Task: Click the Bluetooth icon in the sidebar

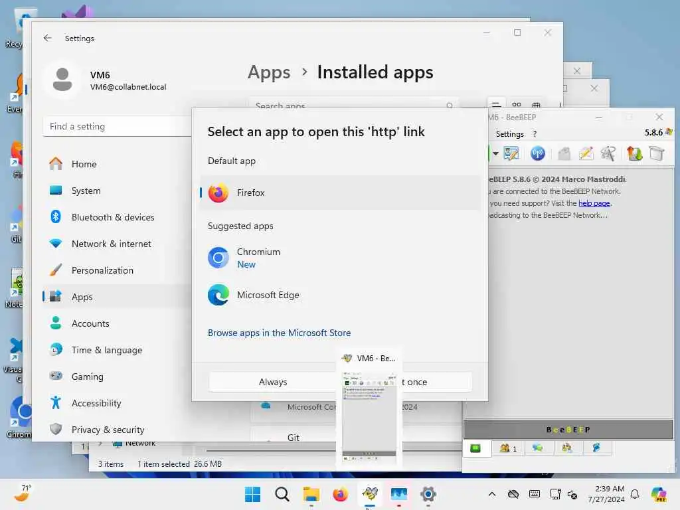Action: pos(56,216)
